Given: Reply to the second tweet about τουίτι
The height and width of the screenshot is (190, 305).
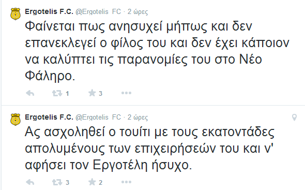Looking at the screenshot, I should (x=30, y=182).
